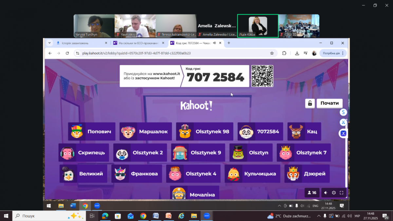This screenshot has width=393, height=221.
Task: Open Microsoft Edge from the taskbar
Action: pos(105,216)
